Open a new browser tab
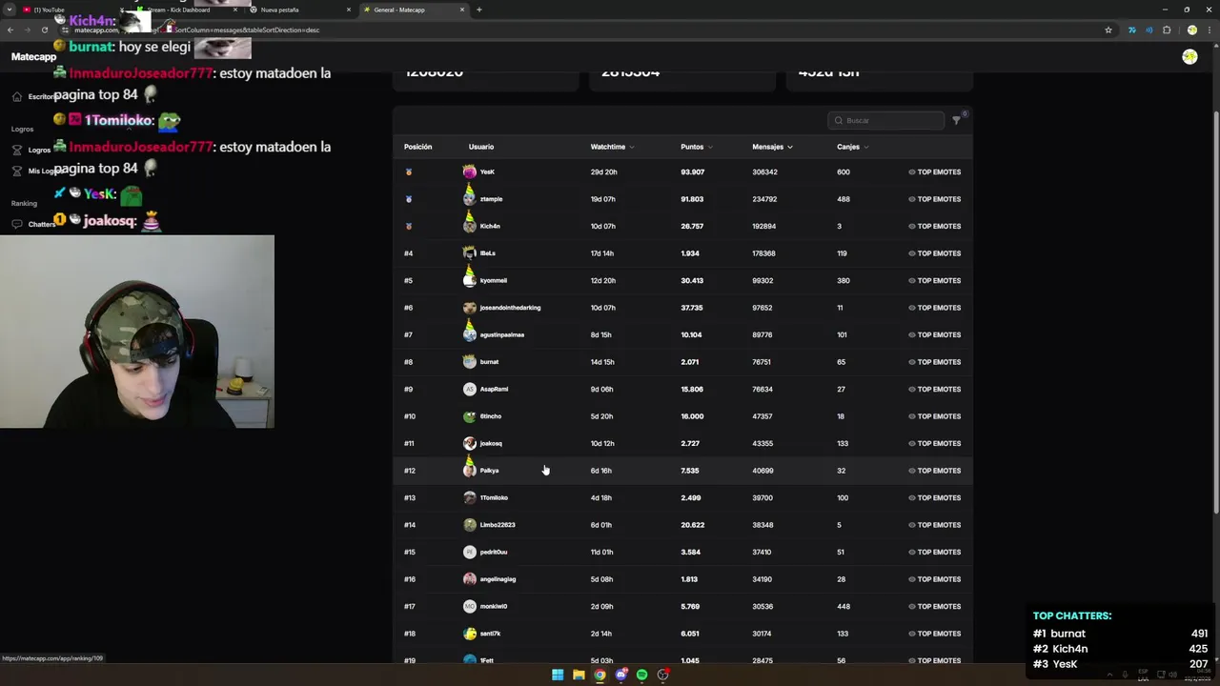The height and width of the screenshot is (686, 1220). coord(479,10)
